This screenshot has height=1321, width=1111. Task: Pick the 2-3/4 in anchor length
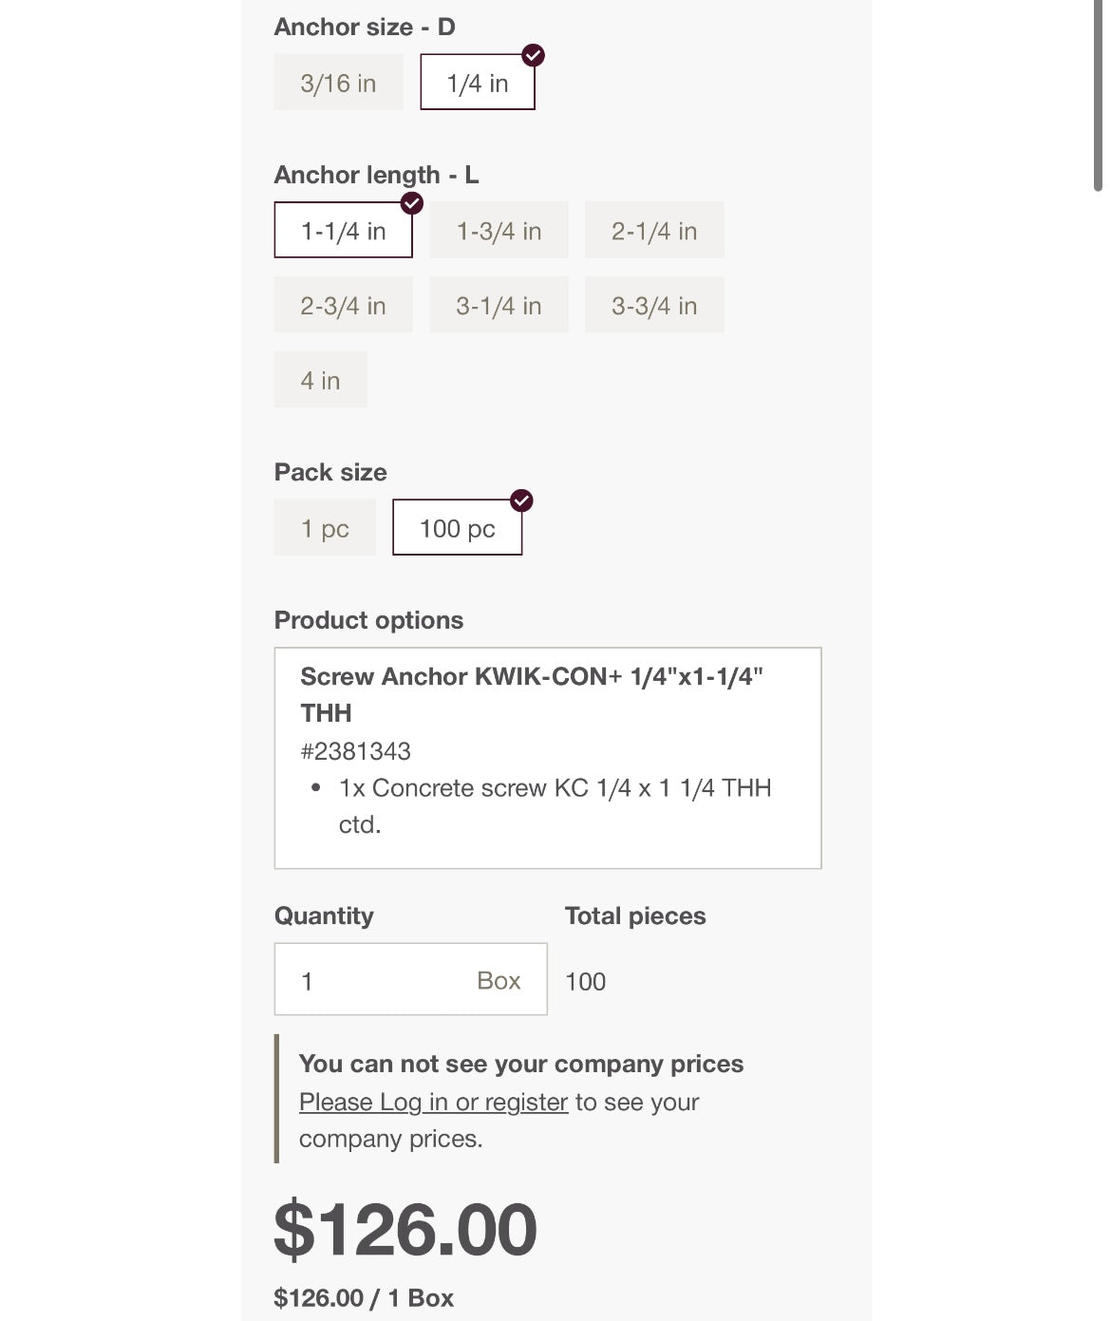coord(343,306)
